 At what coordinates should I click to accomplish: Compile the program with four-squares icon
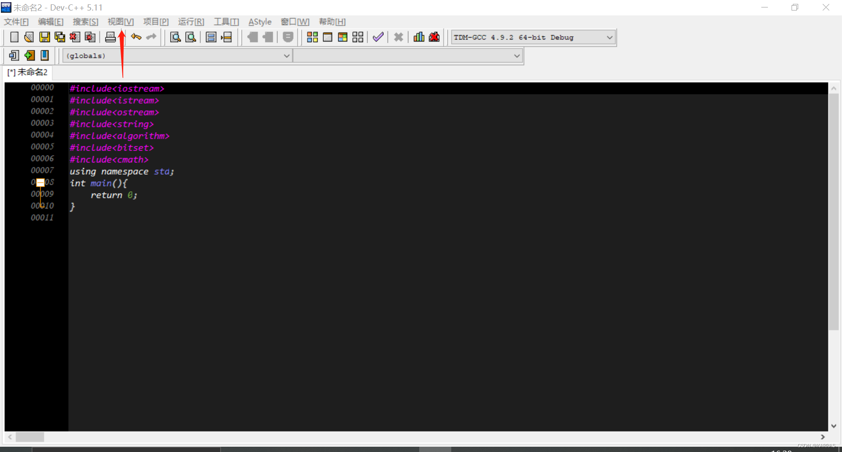point(312,37)
